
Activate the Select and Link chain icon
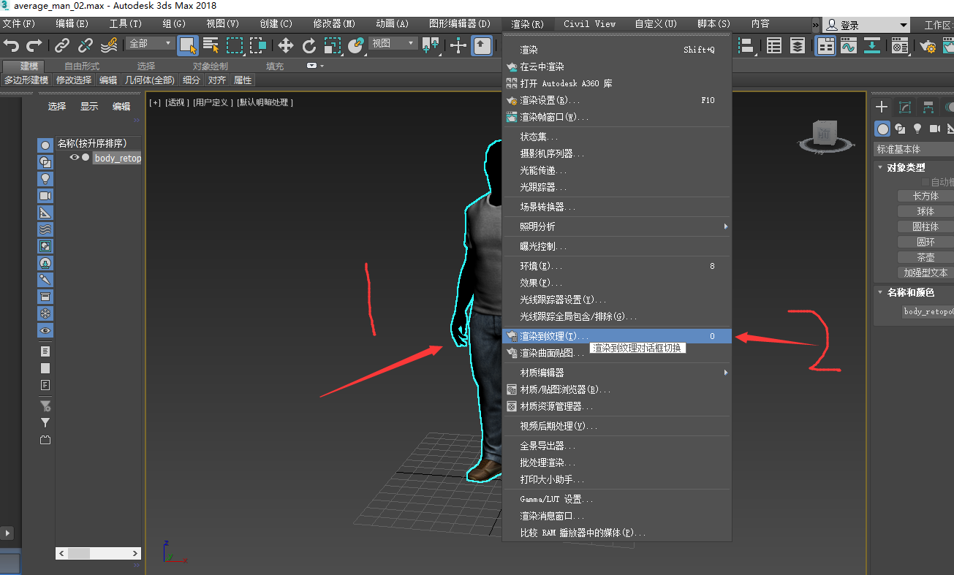(63, 45)
